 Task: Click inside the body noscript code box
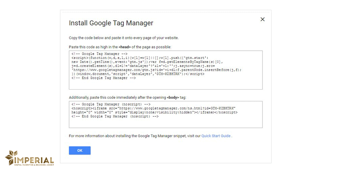coord(165,122)
